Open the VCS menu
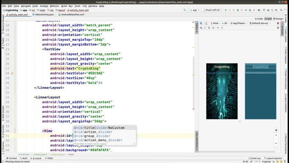Viewport: 289px width, 163px height. 84,6
